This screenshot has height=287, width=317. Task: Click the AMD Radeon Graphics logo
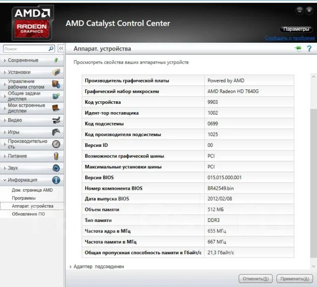tap(32, 23)
